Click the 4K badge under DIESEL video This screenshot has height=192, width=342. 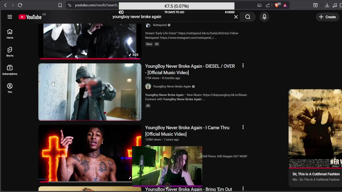pyautogui.click(x=148, y=106)
